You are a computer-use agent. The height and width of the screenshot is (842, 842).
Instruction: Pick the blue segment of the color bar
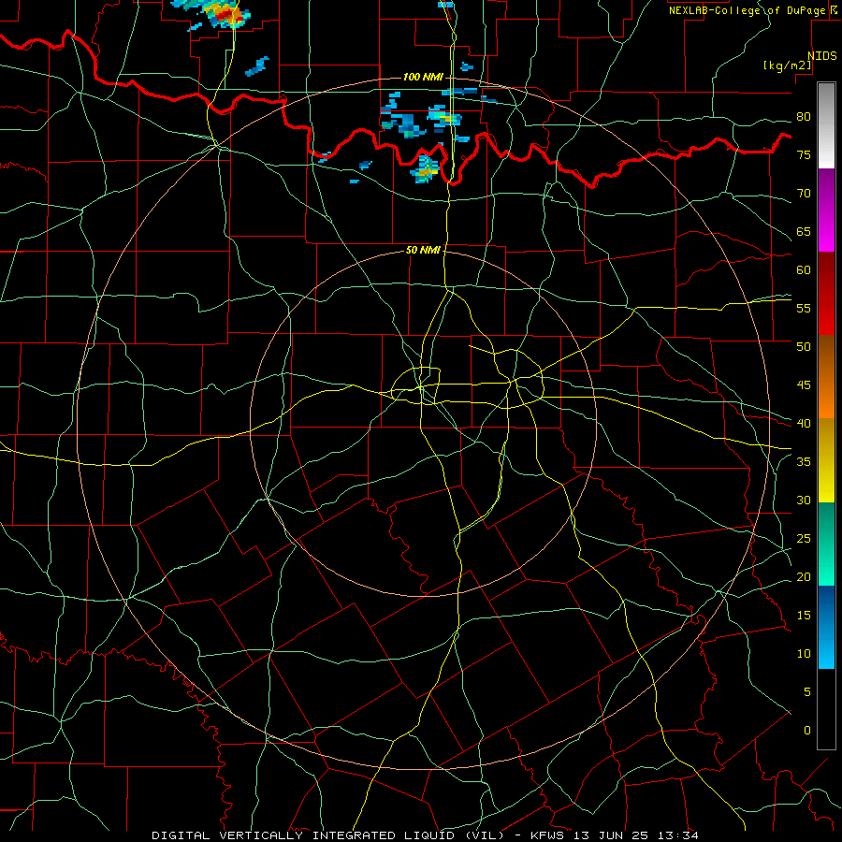[826, 627]
